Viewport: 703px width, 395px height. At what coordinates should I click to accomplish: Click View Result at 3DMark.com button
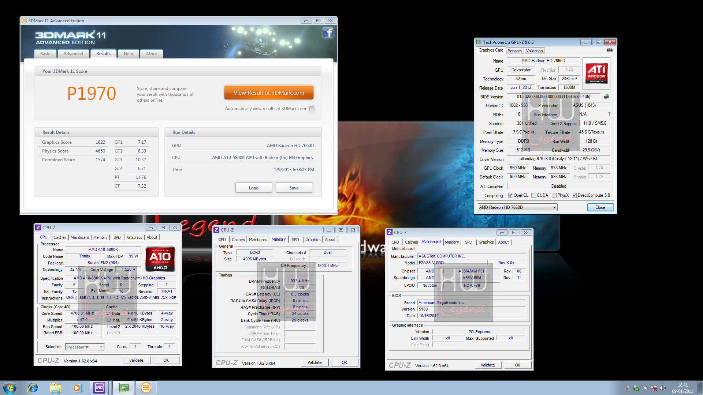pos(269,93)
